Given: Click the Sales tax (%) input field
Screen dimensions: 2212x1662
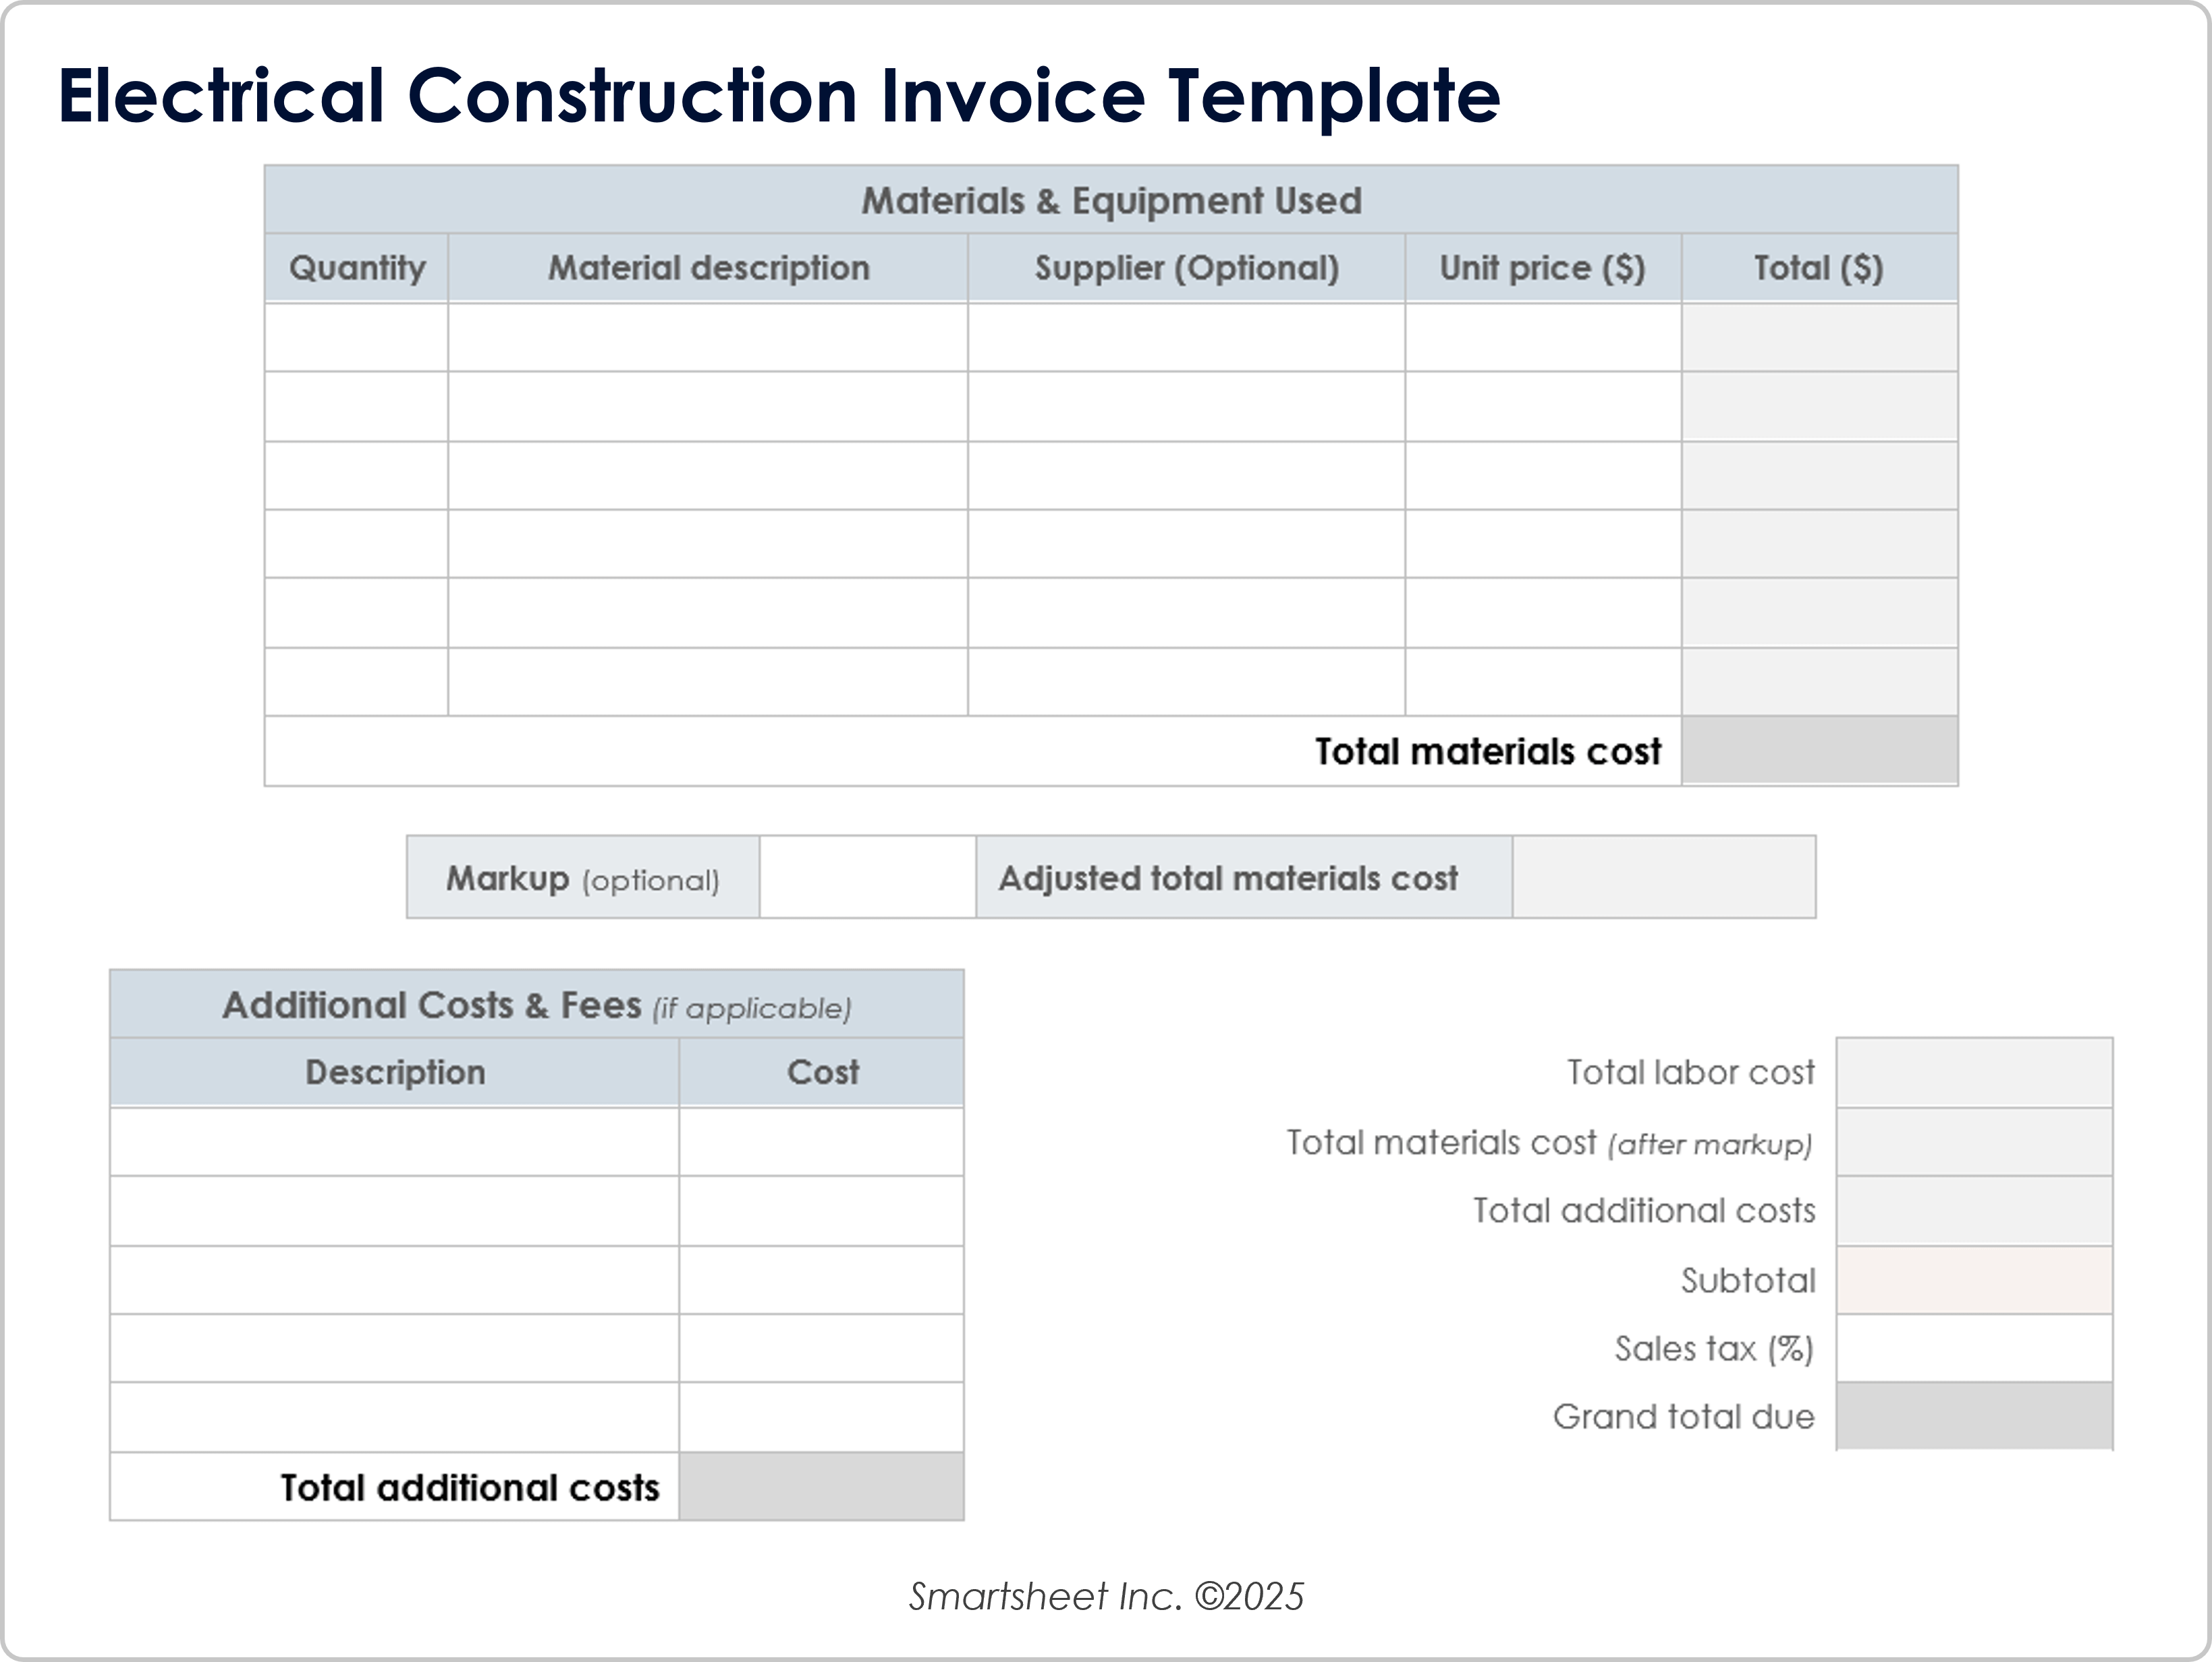Looking at the screenshot, I should 1974,1348.
